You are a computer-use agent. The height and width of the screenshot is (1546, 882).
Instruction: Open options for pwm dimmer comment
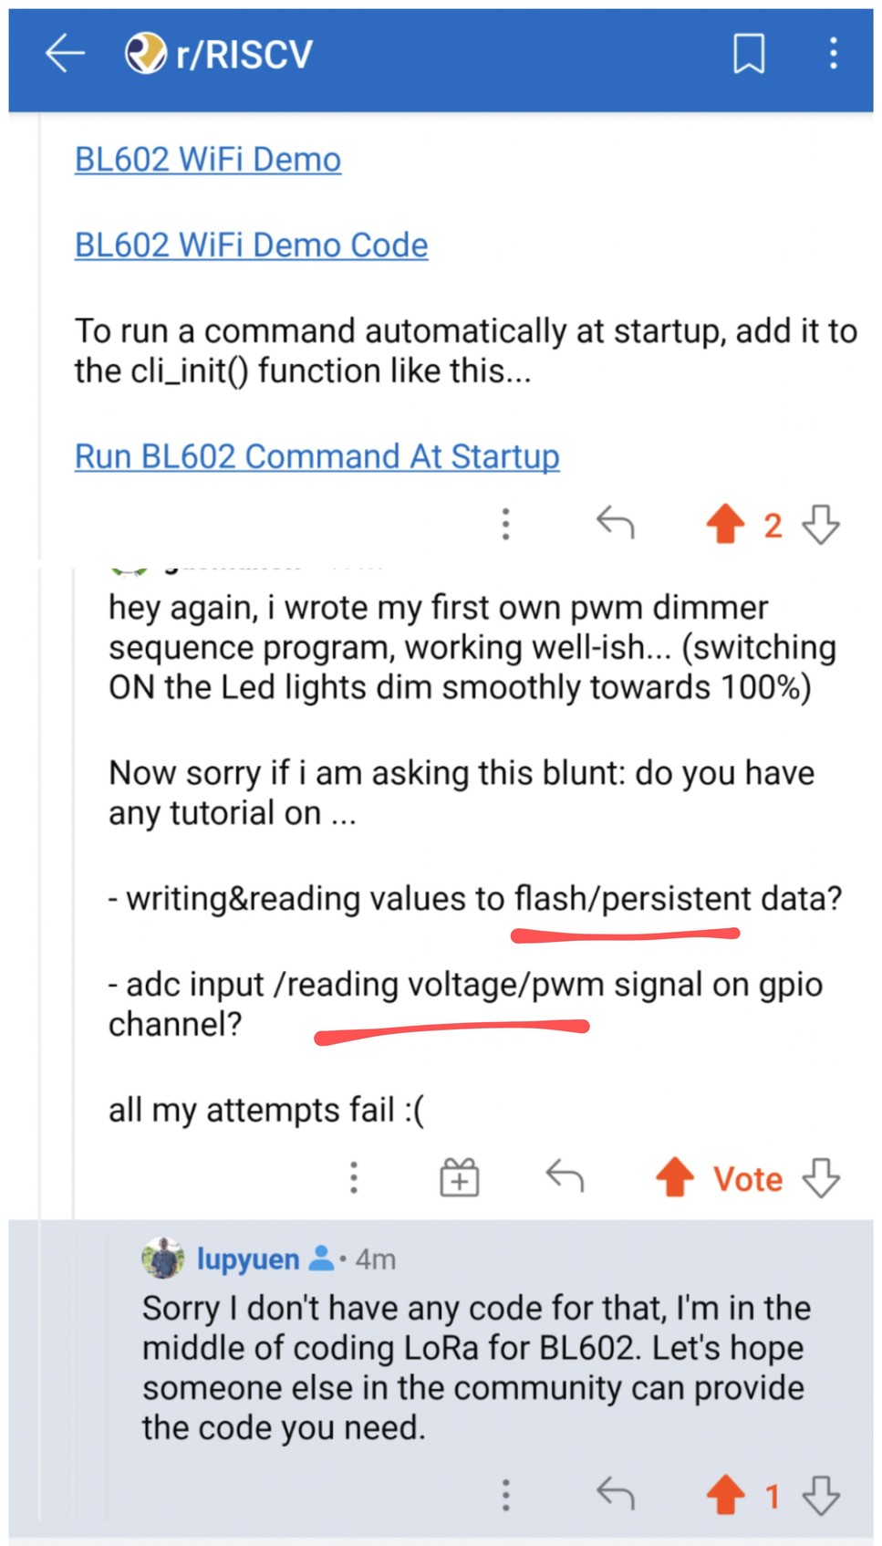click(354, 1177)
